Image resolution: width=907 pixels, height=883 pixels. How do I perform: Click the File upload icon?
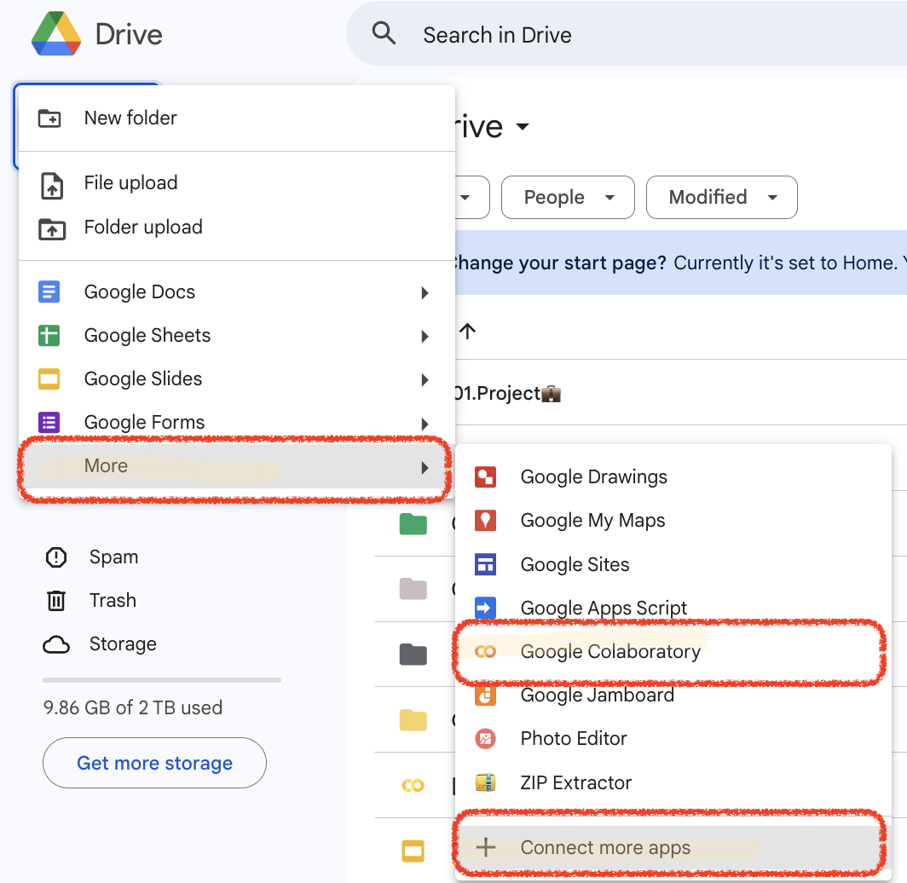pos(51,186)
